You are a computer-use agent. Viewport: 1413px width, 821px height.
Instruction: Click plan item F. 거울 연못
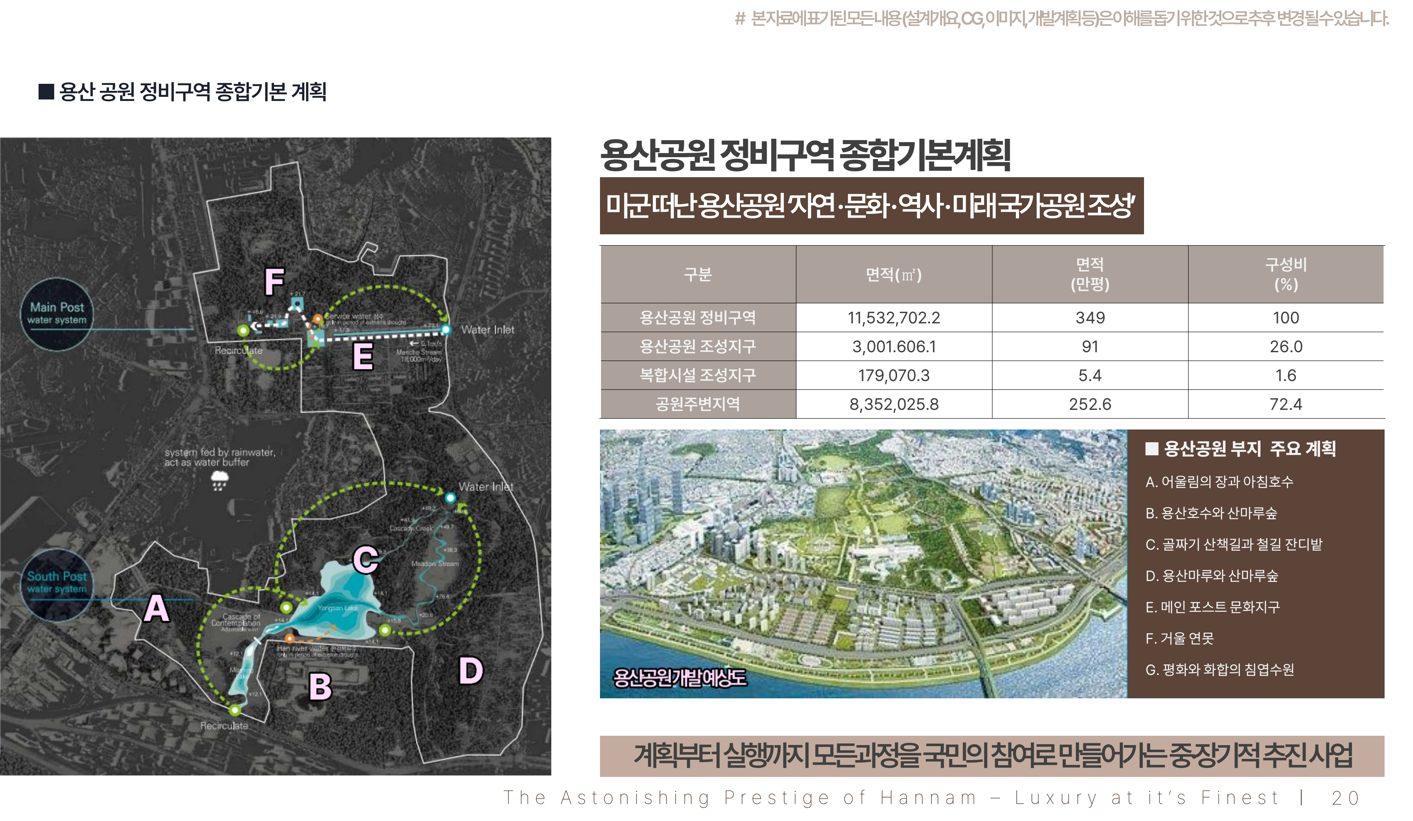pos(1179,638)
